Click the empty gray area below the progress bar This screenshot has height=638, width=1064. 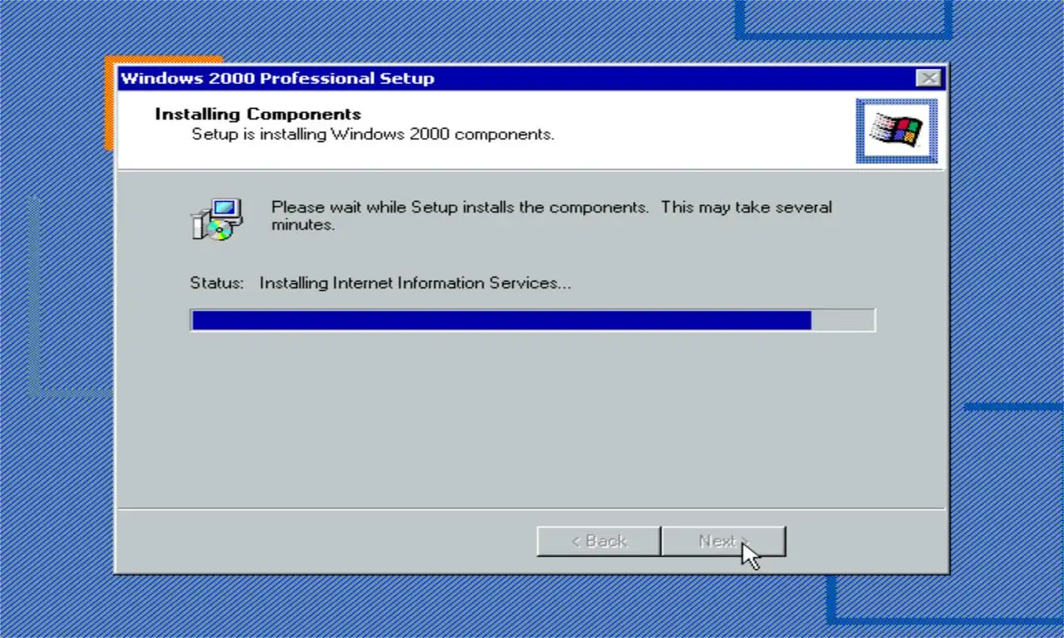coord(532,415)
